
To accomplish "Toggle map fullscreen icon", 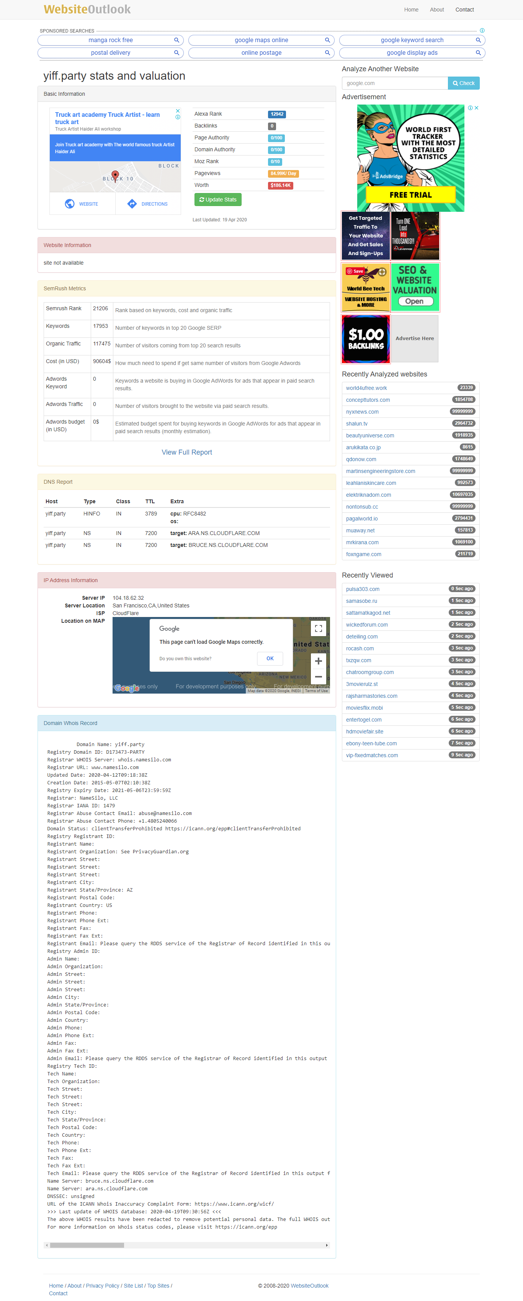I will (x=319, y=628).
